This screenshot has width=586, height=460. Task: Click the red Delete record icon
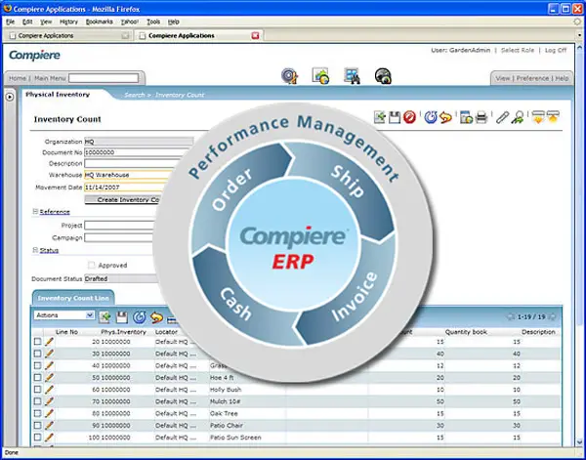tap(410, 118)
